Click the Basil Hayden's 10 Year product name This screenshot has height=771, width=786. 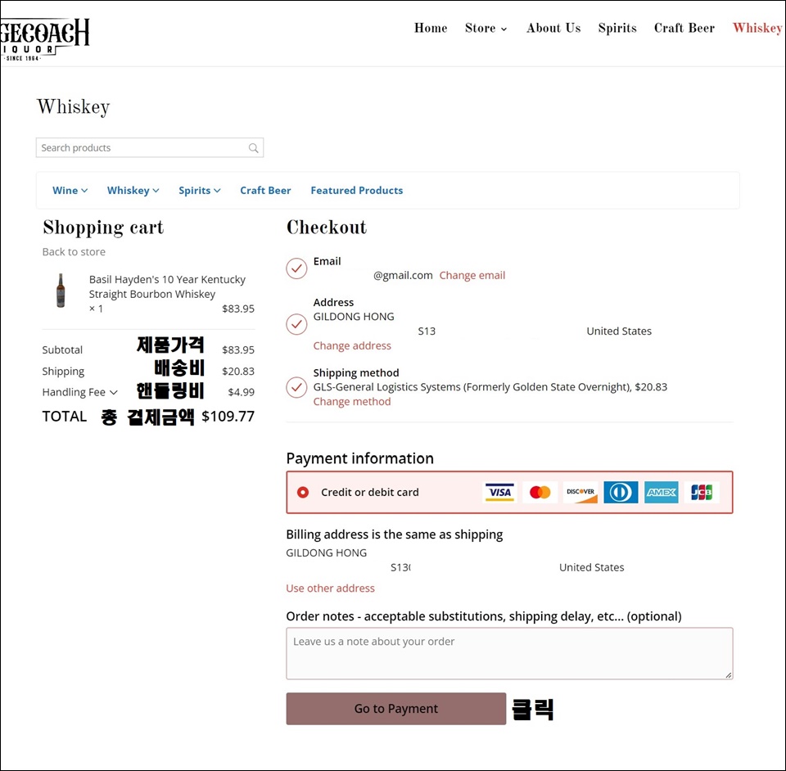click(167, 286)
